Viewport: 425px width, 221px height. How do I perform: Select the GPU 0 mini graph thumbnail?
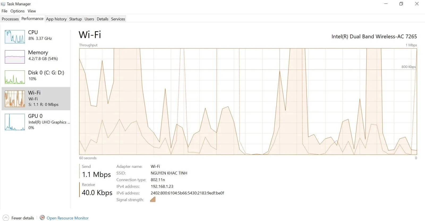click(x=15, y=122)
